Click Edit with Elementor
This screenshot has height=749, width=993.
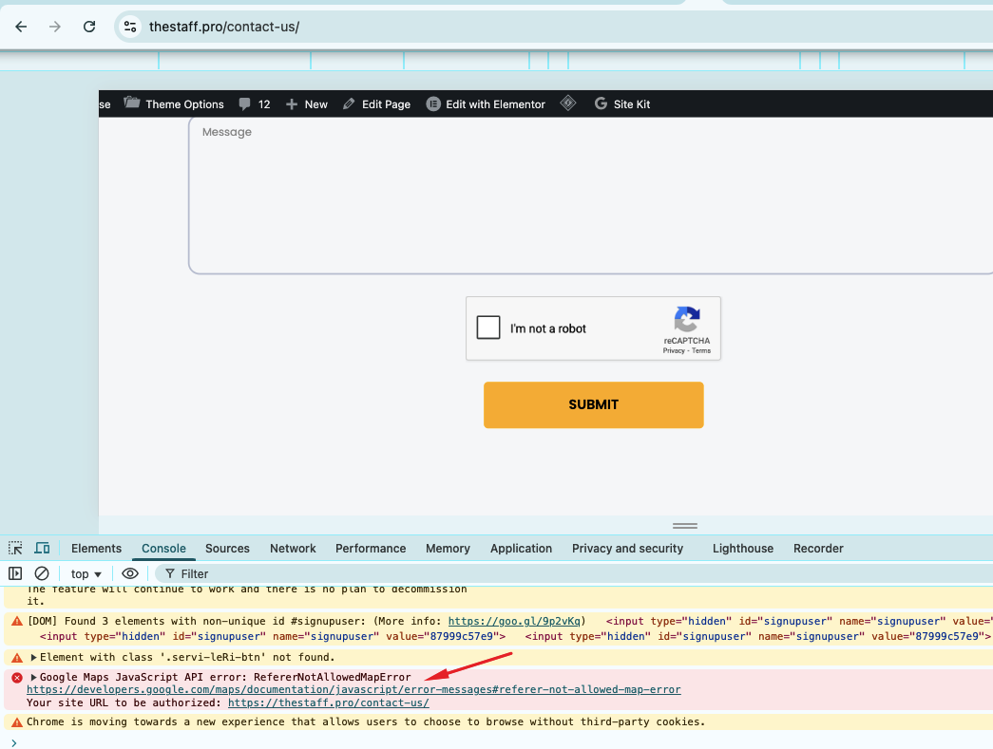(486, 104)
